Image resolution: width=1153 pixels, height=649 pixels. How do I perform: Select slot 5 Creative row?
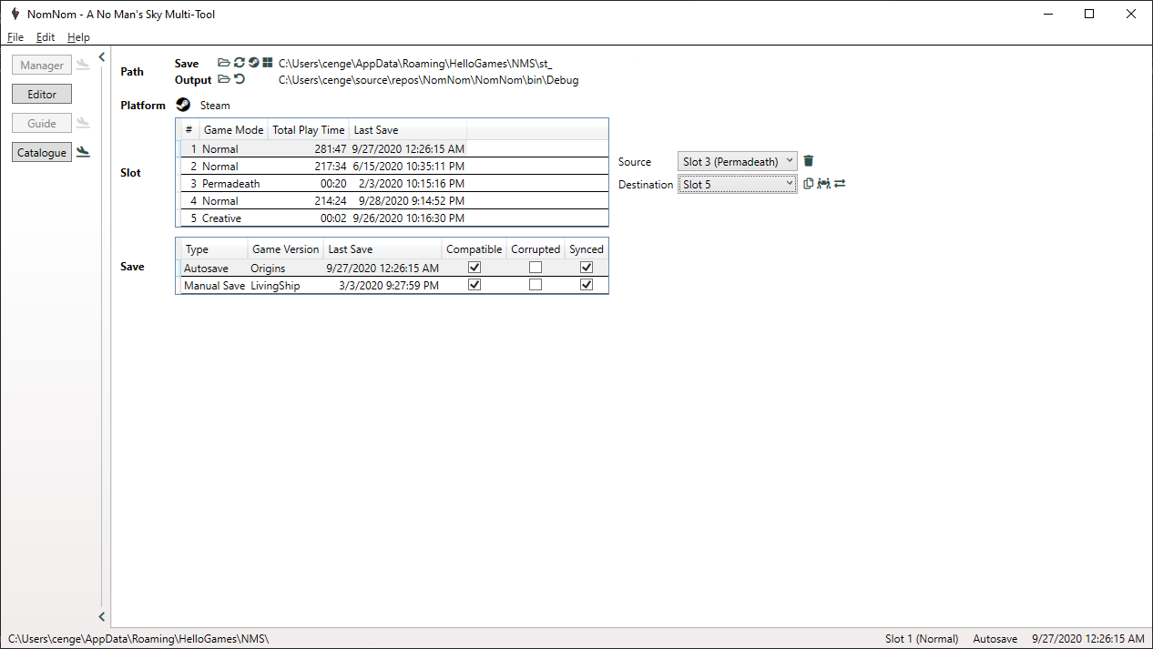(x=392, y=218)
